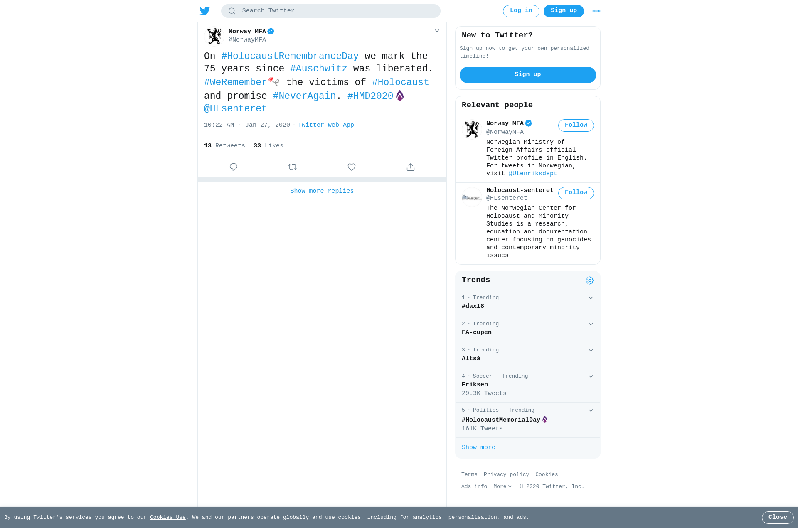Expand tweet options chevron on Norway MFA tweet

[437, 31]
